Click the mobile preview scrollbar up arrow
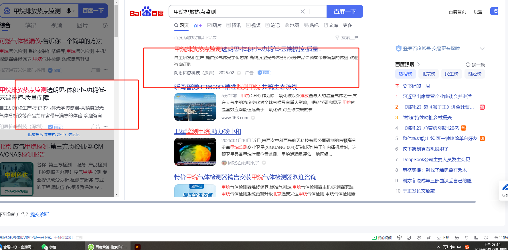 [116, 2]
